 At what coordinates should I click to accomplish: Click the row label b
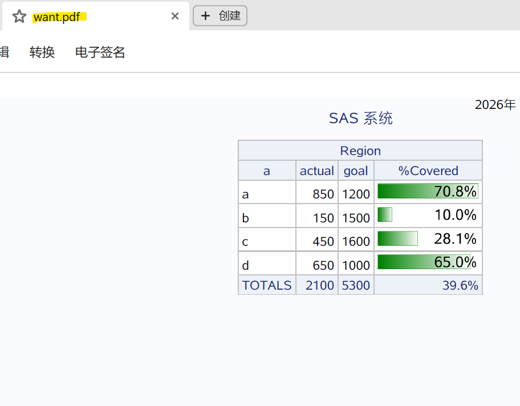(245, 218)
